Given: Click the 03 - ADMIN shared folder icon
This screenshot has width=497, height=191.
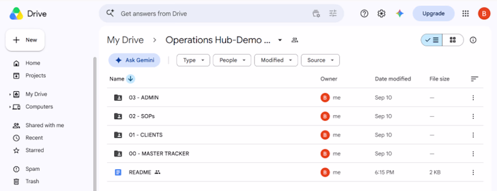Looking at the screenshot, I should 118,98.
